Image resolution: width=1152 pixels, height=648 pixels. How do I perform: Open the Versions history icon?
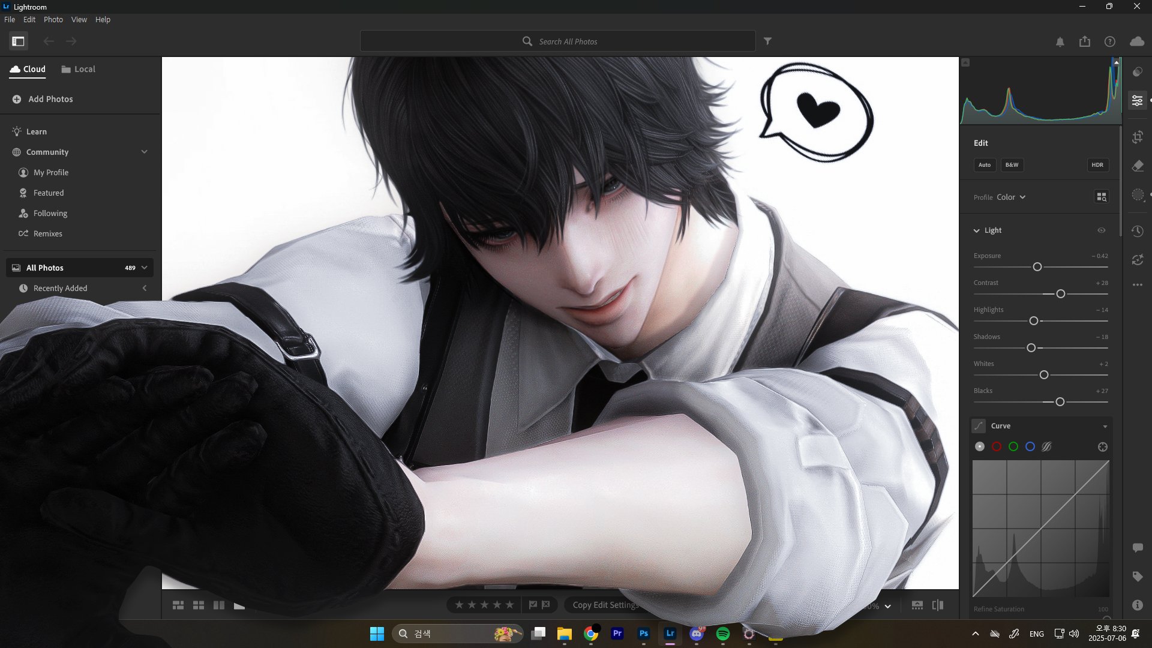1138,231
